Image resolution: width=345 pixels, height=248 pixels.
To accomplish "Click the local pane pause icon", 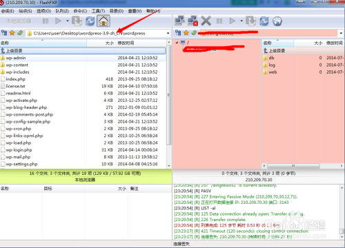I will point(46,21).
